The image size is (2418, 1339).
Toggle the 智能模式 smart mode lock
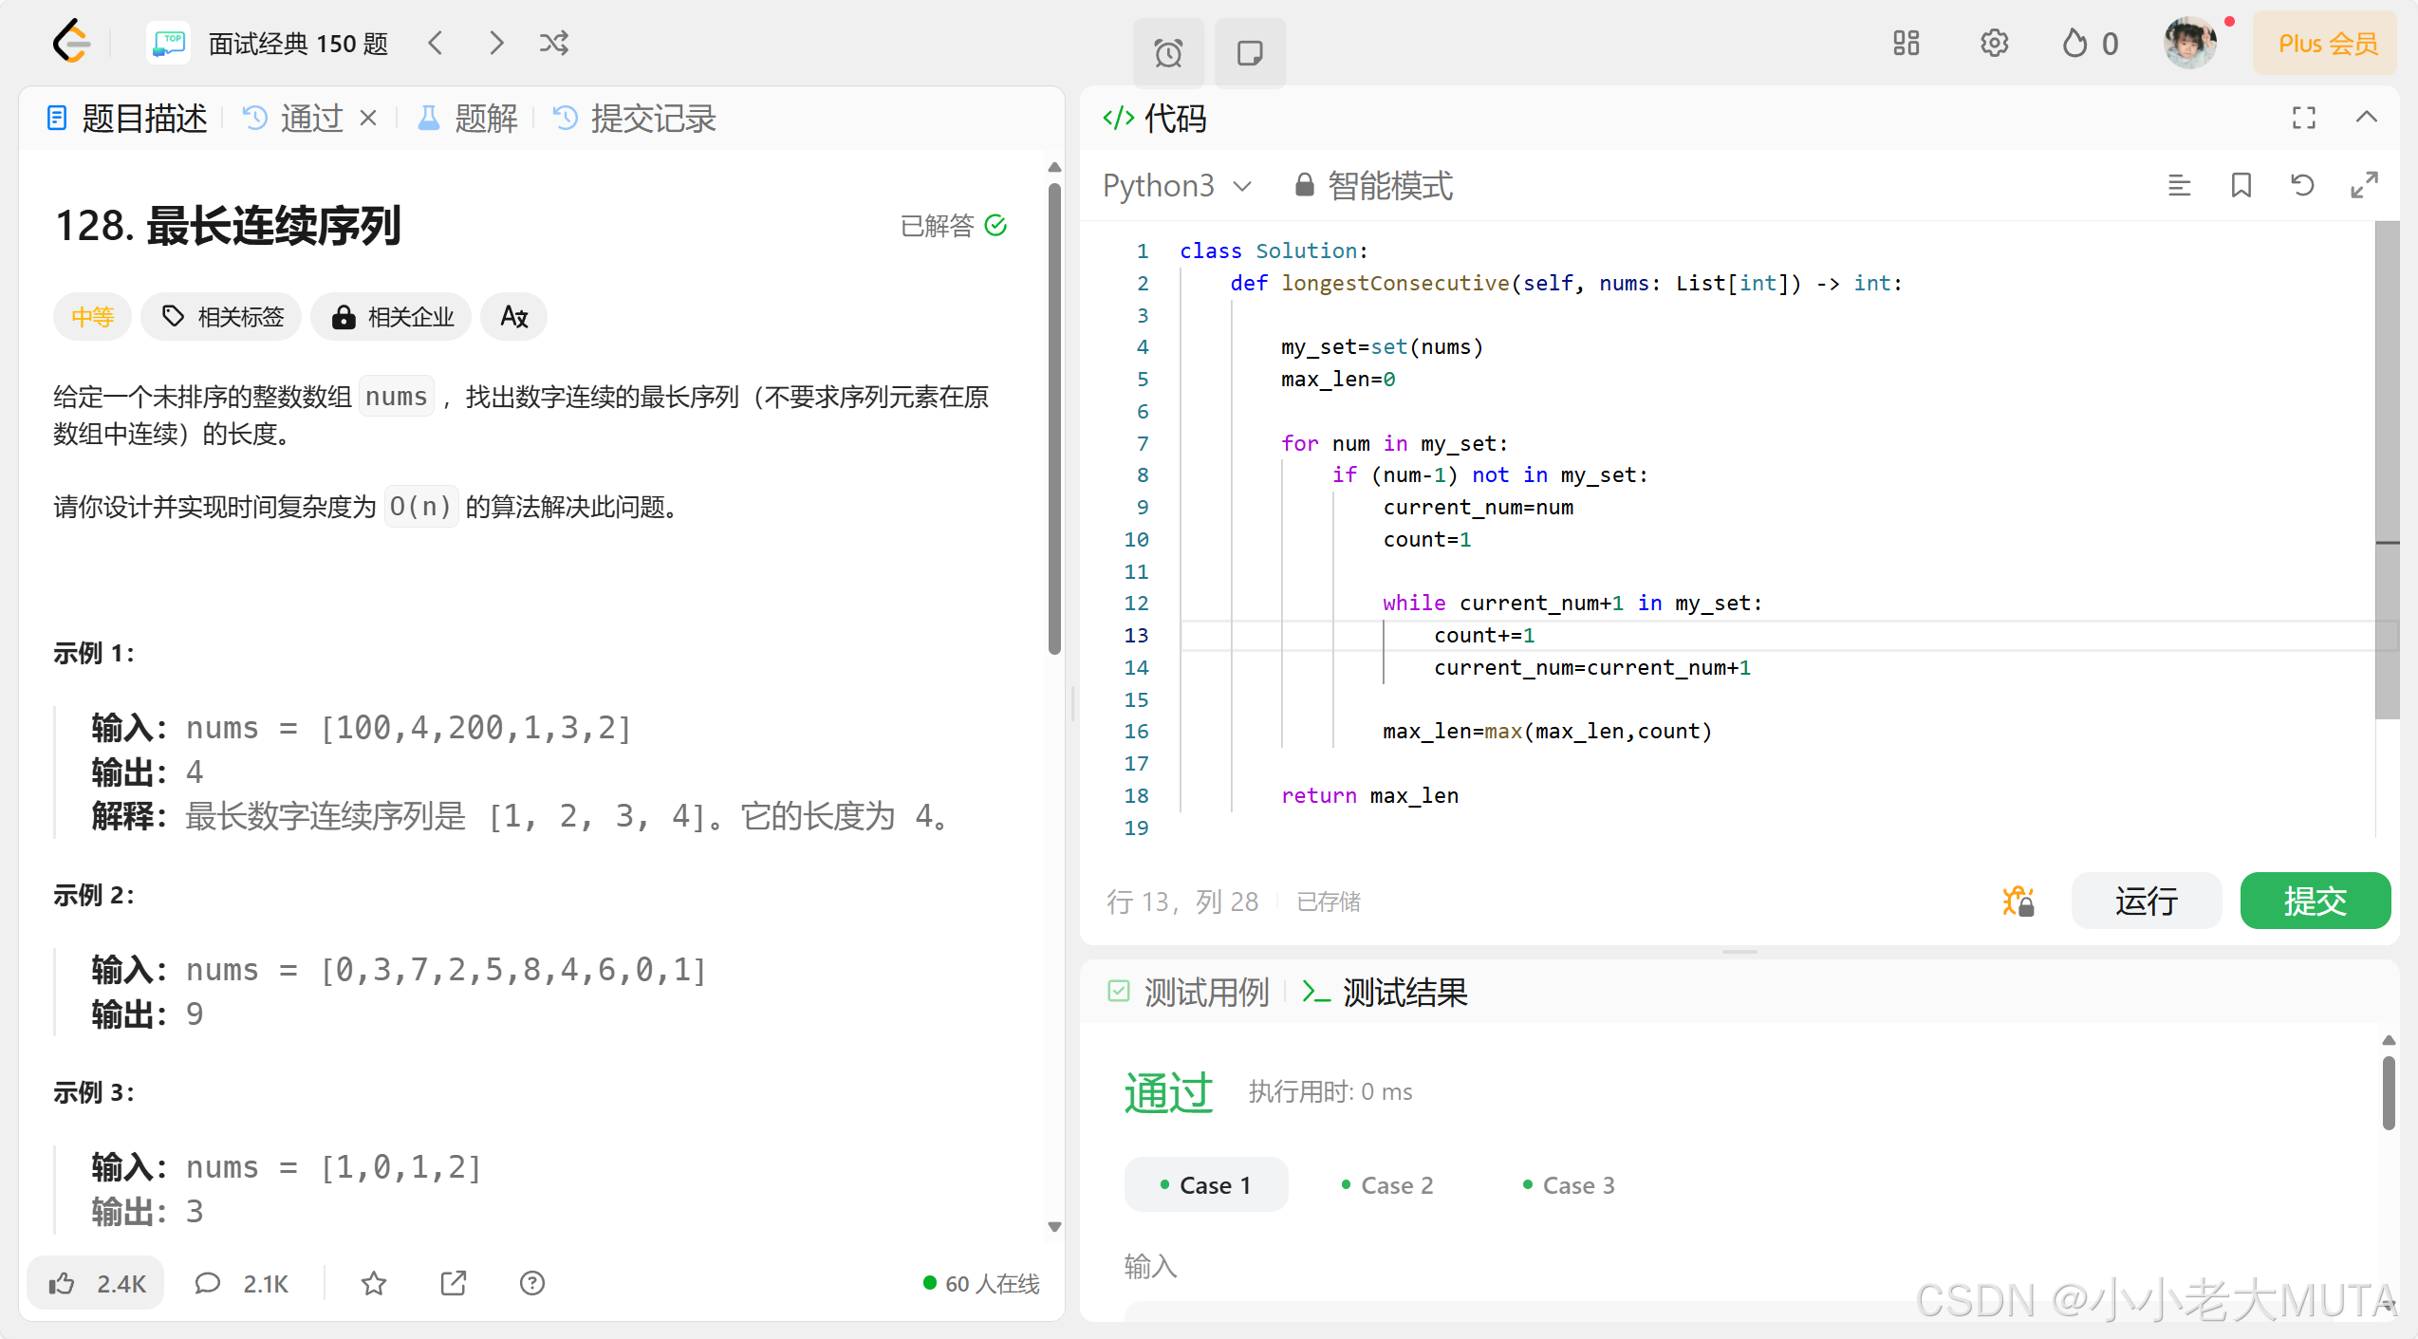[x=1373, y=185]
